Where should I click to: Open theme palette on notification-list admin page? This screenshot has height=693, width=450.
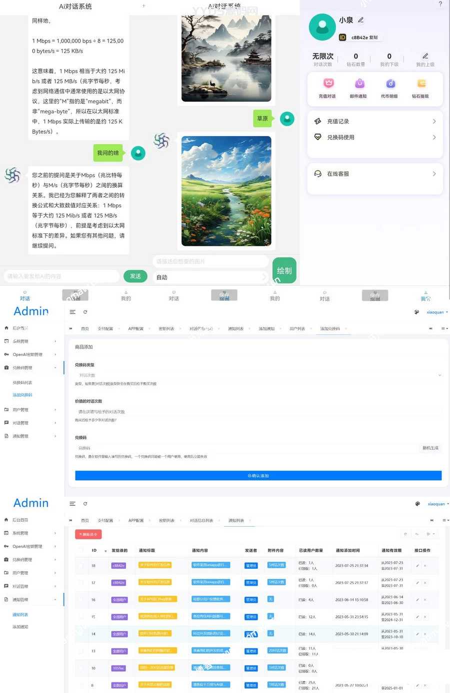(417, 504)
